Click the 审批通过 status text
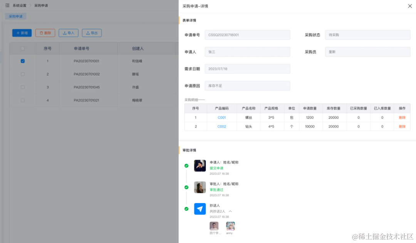 click(216, 190)
